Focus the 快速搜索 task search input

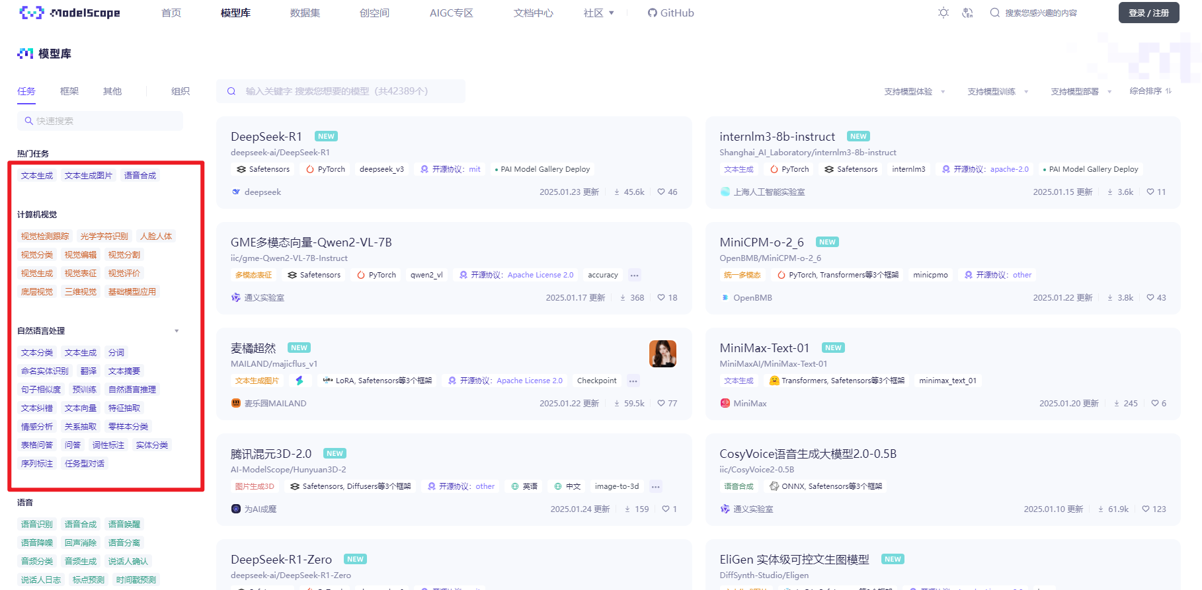(100, 121)
